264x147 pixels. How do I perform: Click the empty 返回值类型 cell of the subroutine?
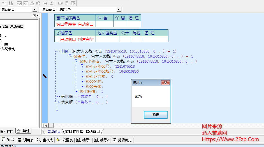coord(107,39)
